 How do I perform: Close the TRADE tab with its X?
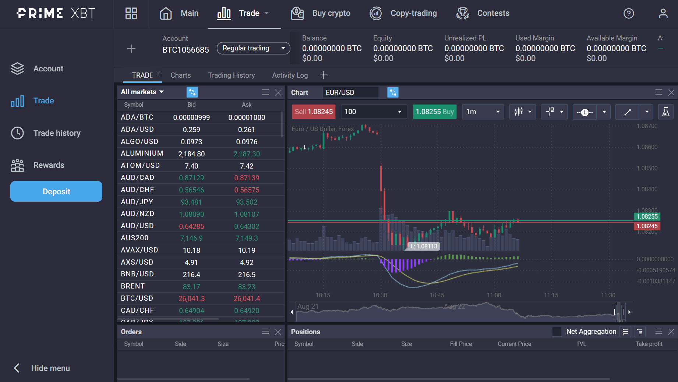tap(158, 73)
